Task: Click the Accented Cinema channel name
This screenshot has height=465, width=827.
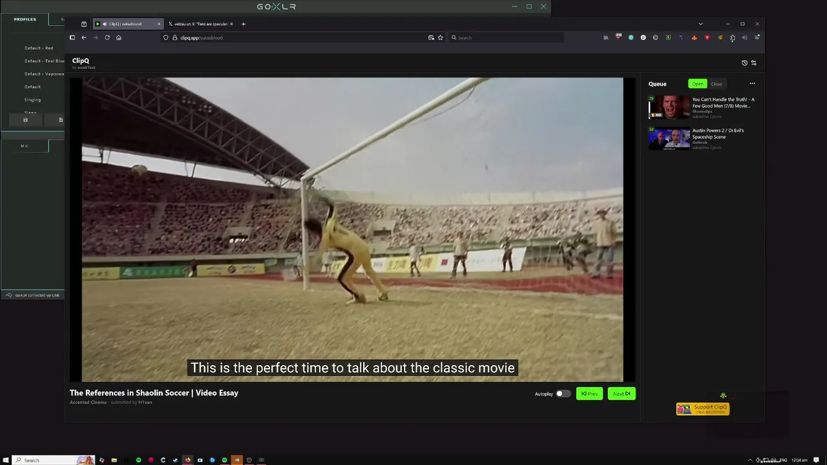Action: click(x=88, y=402)
